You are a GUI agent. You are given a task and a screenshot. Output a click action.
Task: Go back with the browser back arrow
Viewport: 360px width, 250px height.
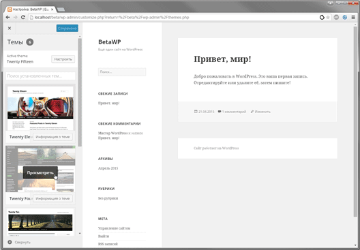pyautogui.click(x=7, y=18)
